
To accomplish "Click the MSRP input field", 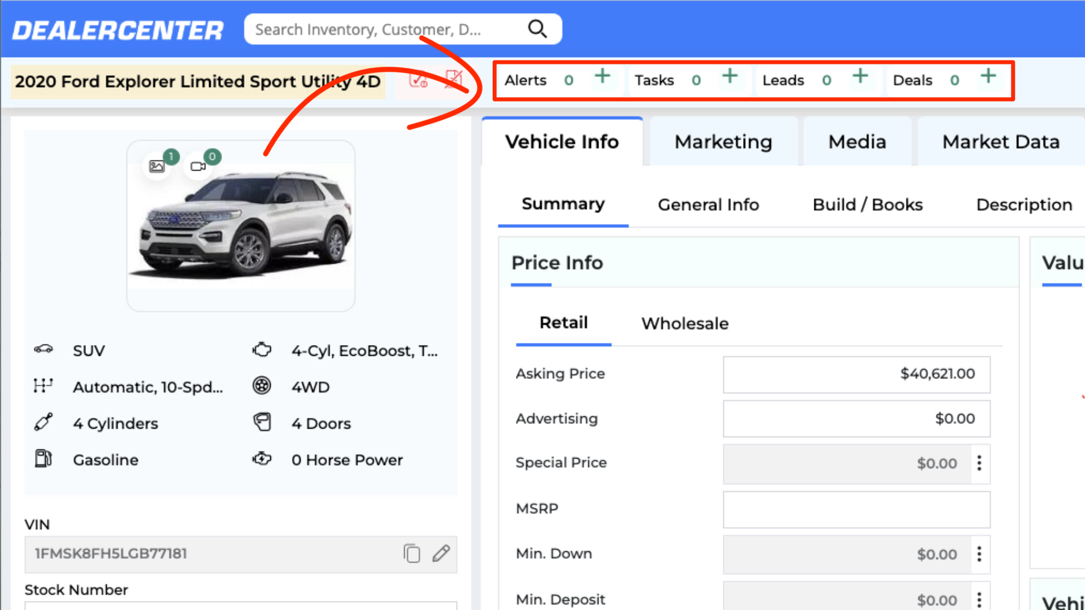I will pos(856,509).
